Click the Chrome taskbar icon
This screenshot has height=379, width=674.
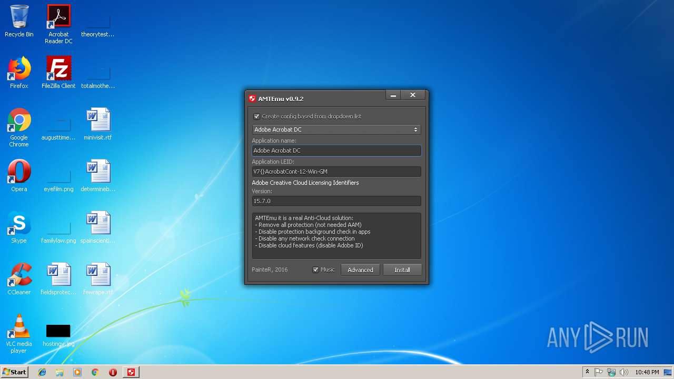click(95, 372)
